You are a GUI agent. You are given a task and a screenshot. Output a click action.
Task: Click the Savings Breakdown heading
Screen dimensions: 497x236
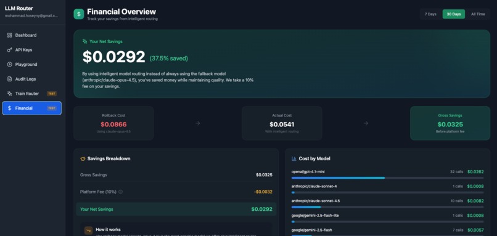(109, 159)
